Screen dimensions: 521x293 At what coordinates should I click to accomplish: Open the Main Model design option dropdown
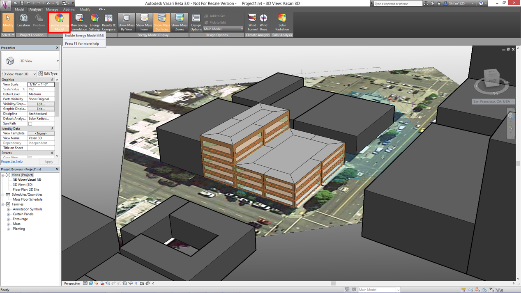pyautogui.click(x=224, y=29)
